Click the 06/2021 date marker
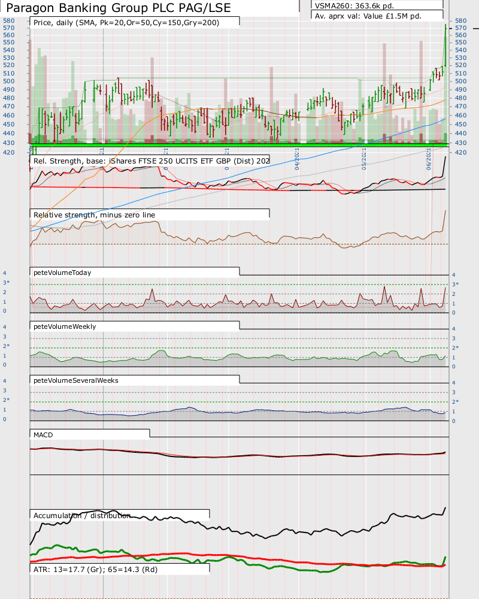The width and height of the screenshot is (479, 599). (x=429, y=159)
